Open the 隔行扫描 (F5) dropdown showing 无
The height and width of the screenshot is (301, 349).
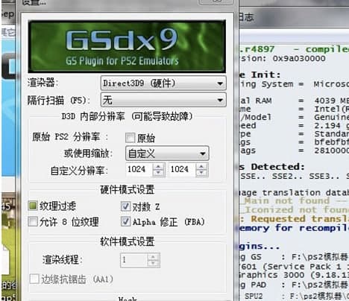(163, 100)
